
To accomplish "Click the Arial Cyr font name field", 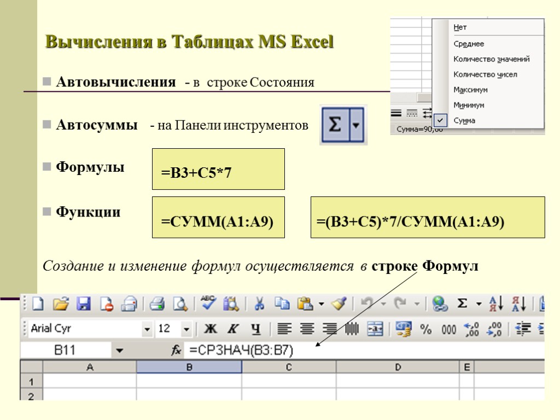I will coord(85,329).
